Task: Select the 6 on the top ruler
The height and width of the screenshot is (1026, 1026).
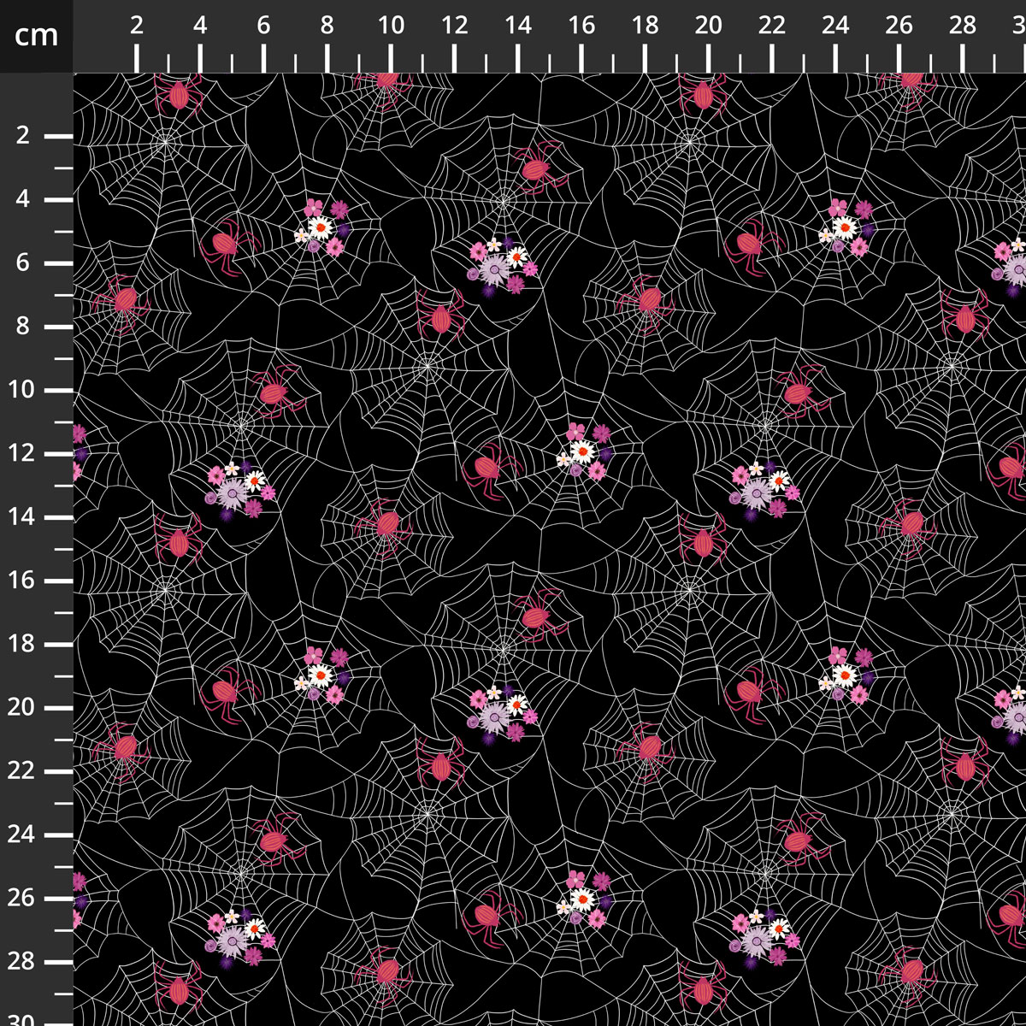Action: tap(263, 26)
